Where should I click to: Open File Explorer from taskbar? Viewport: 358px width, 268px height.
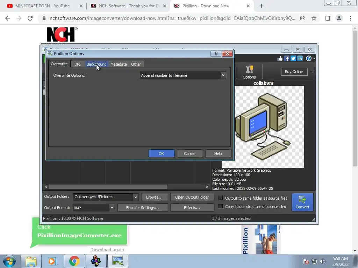tap(31, 261)
